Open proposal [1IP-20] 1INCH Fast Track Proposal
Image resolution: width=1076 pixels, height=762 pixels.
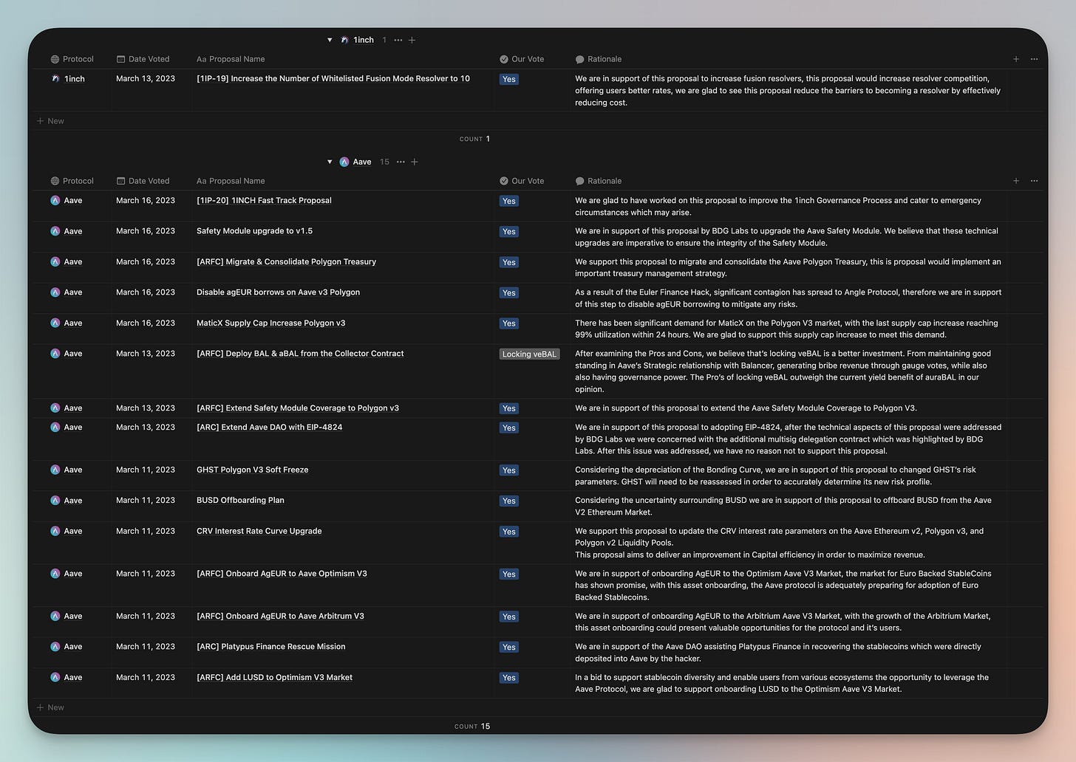264,200
